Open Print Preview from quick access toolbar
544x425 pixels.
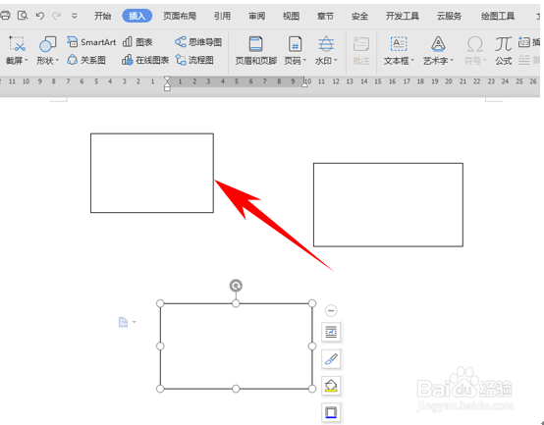point(23,16)
